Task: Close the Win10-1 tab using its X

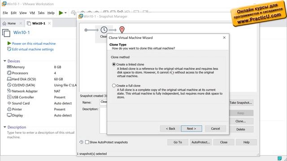Action: pyautogui.click(x=49, y=23)
